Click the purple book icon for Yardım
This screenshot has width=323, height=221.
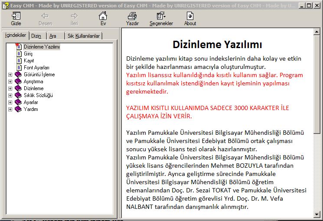[18, 109]
